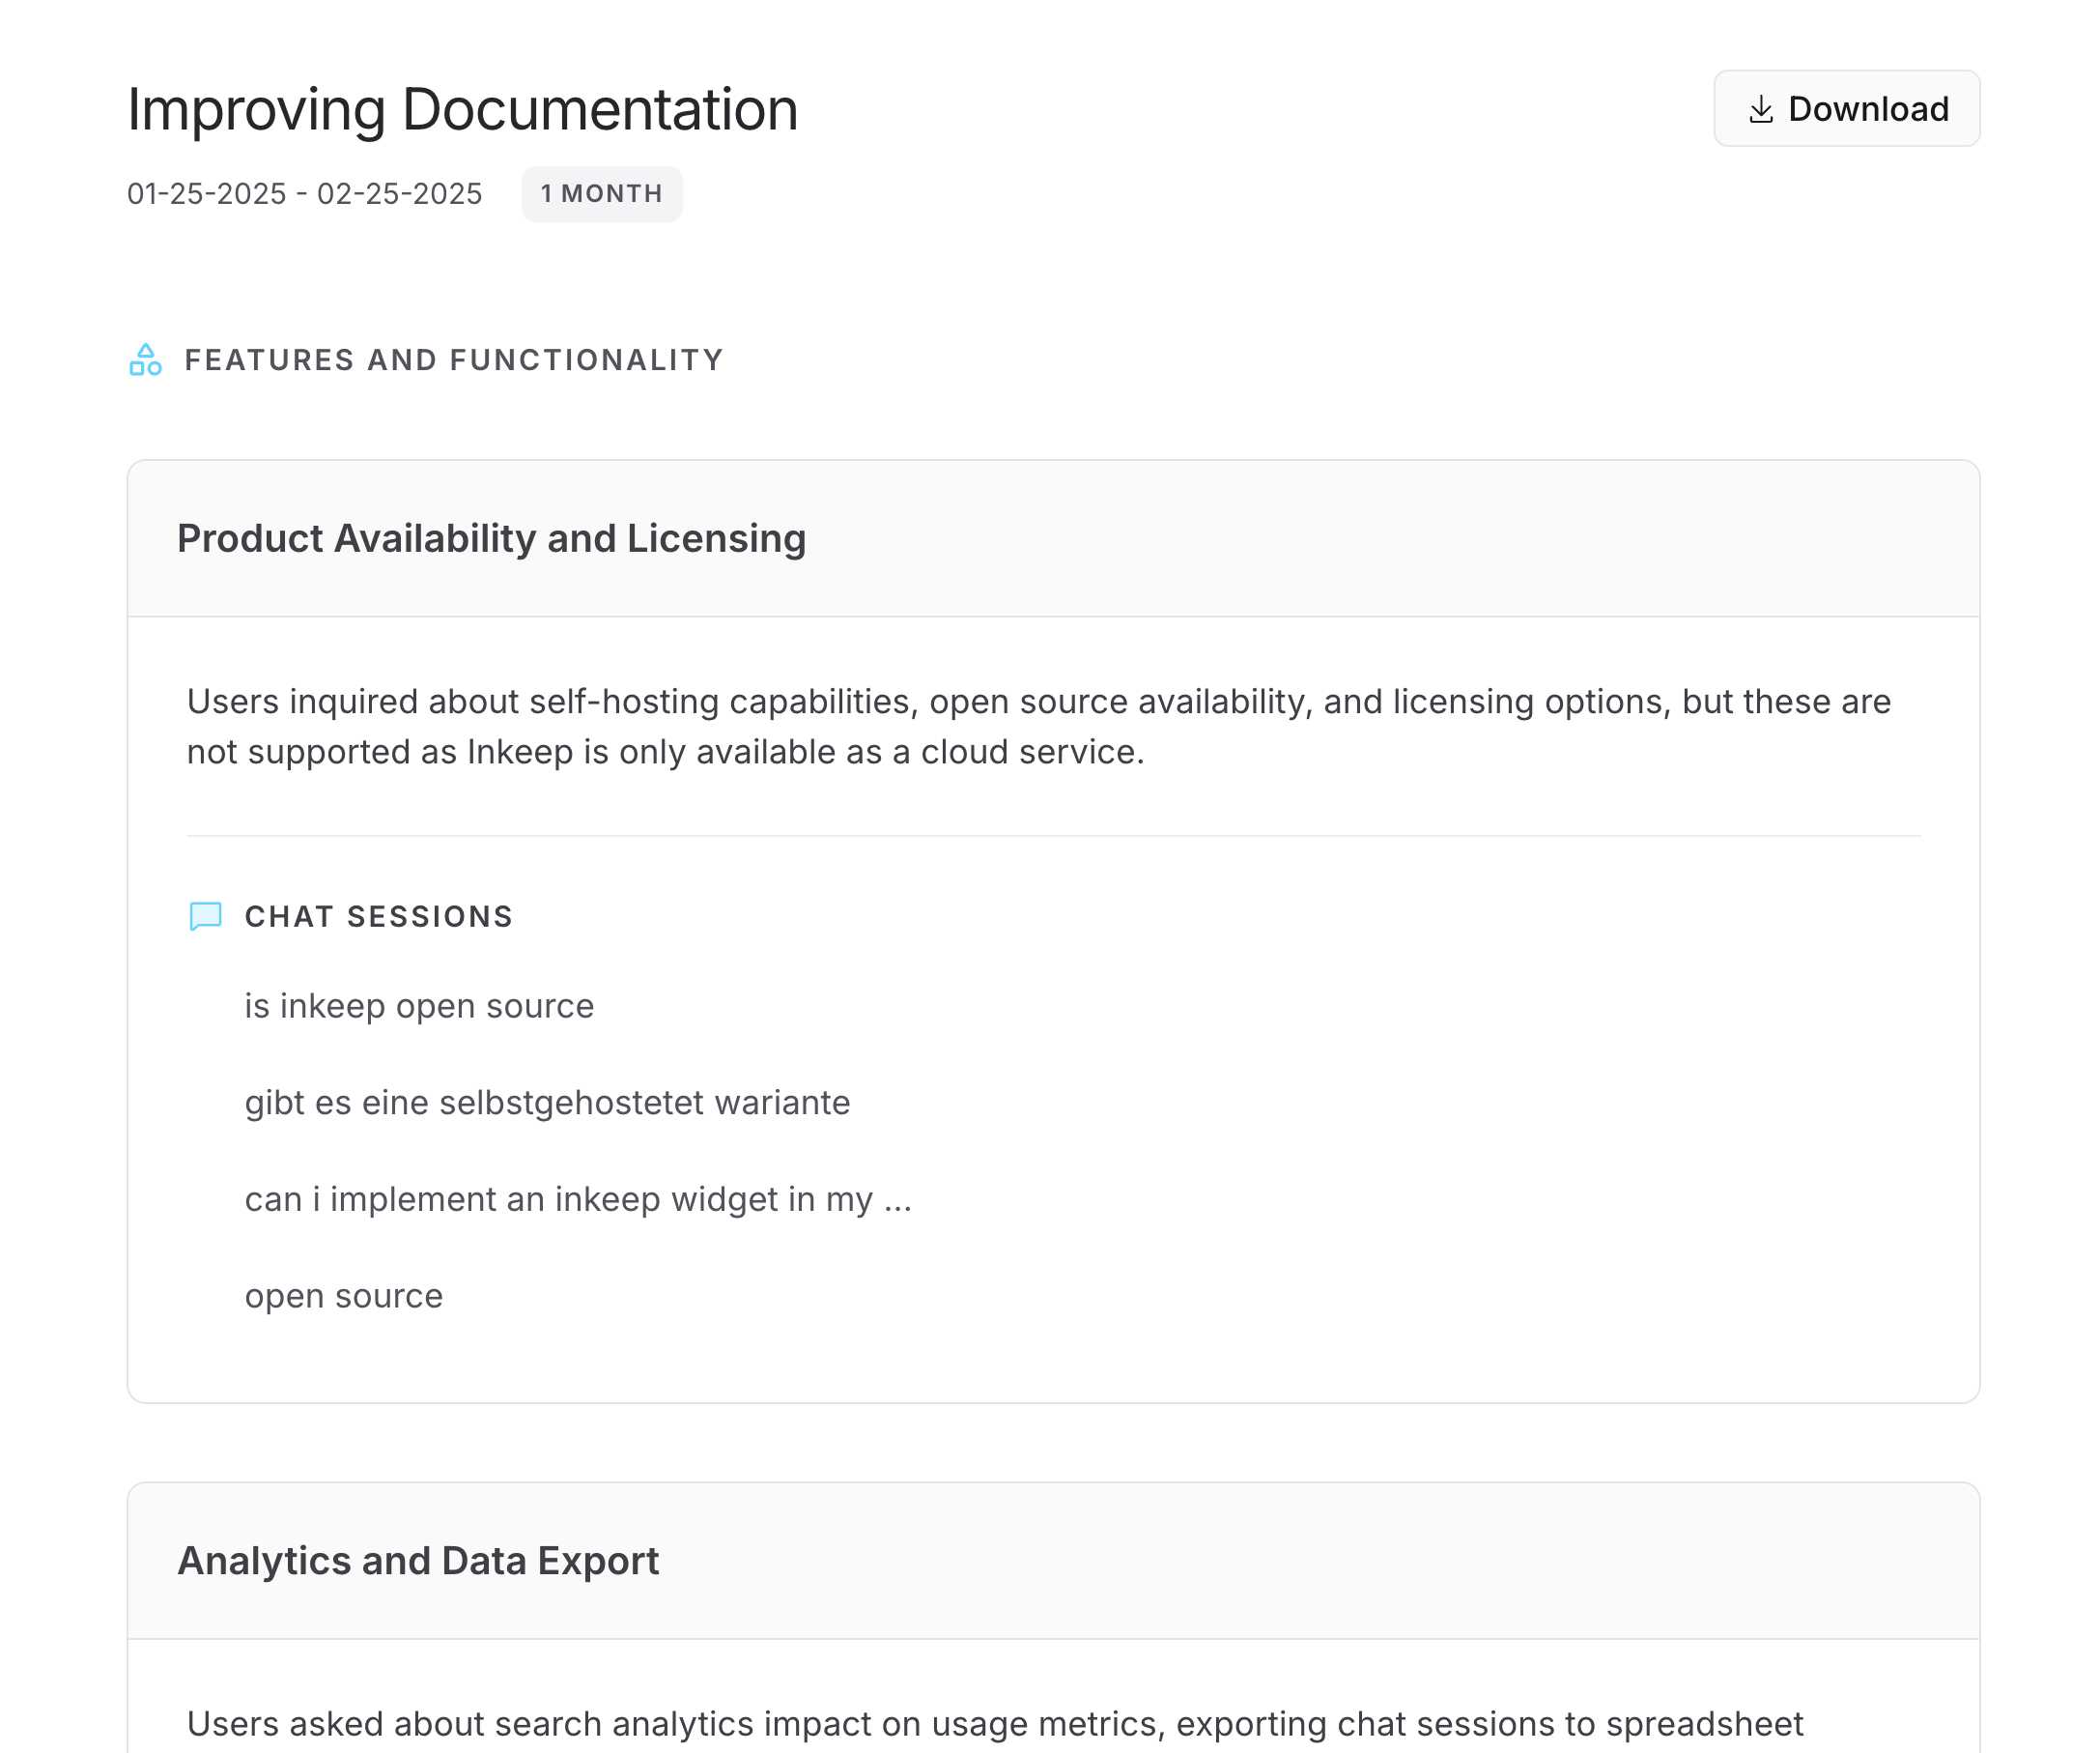Click the download arrow icon

point(1760,109)
